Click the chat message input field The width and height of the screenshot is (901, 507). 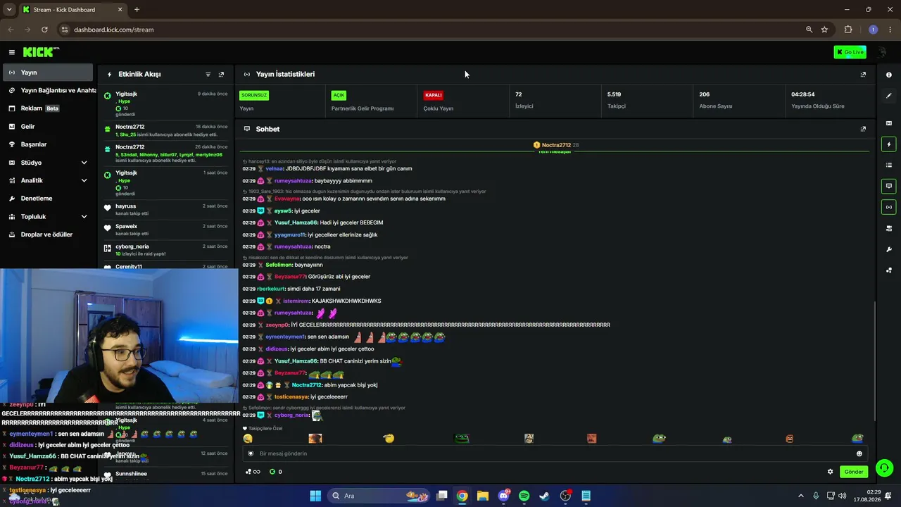555,453
